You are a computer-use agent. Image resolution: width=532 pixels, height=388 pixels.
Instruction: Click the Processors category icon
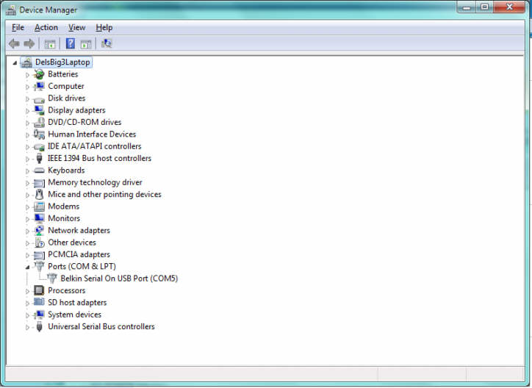pos(40,290)
